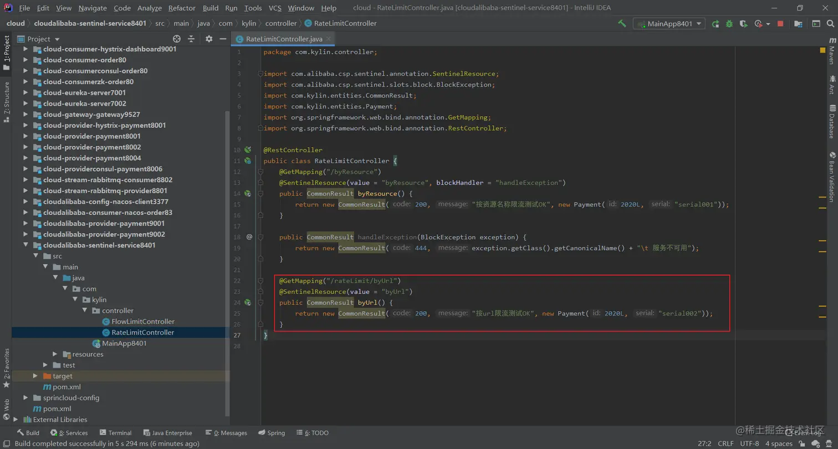Image resolution: width=838 pixels, height=449 pixels.
Task: Stop the running app with red square
Action: click(x=780, y=24)
